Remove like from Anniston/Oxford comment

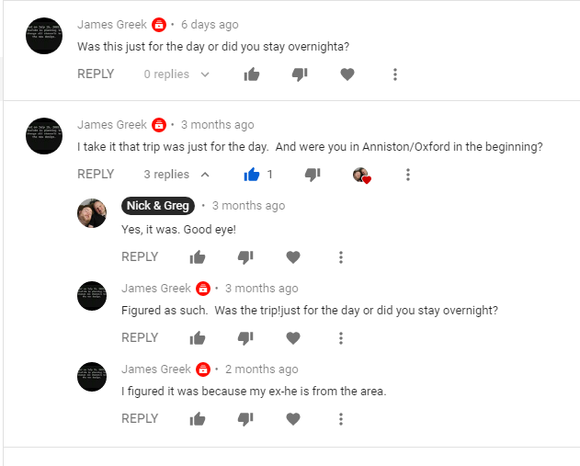tap(252, 174)
